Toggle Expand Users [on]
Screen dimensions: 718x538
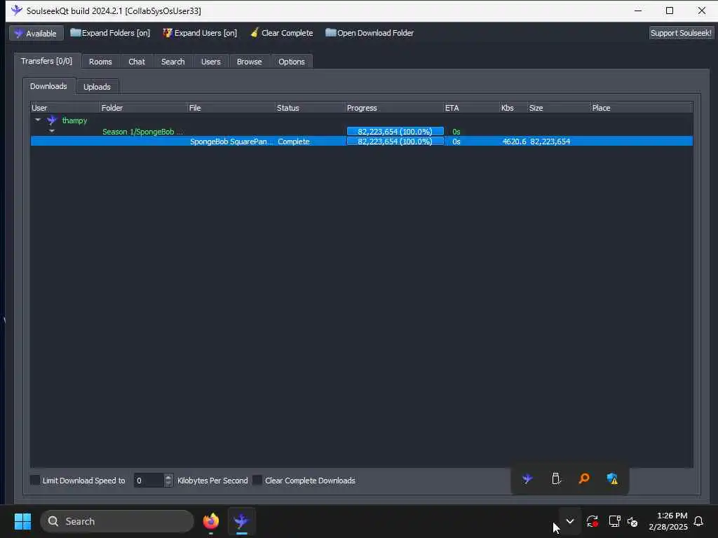200,33
